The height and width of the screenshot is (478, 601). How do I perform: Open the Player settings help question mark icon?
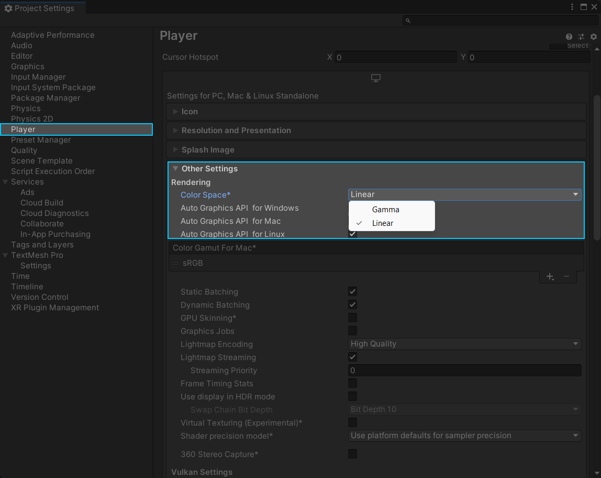(x=569, y=37)
